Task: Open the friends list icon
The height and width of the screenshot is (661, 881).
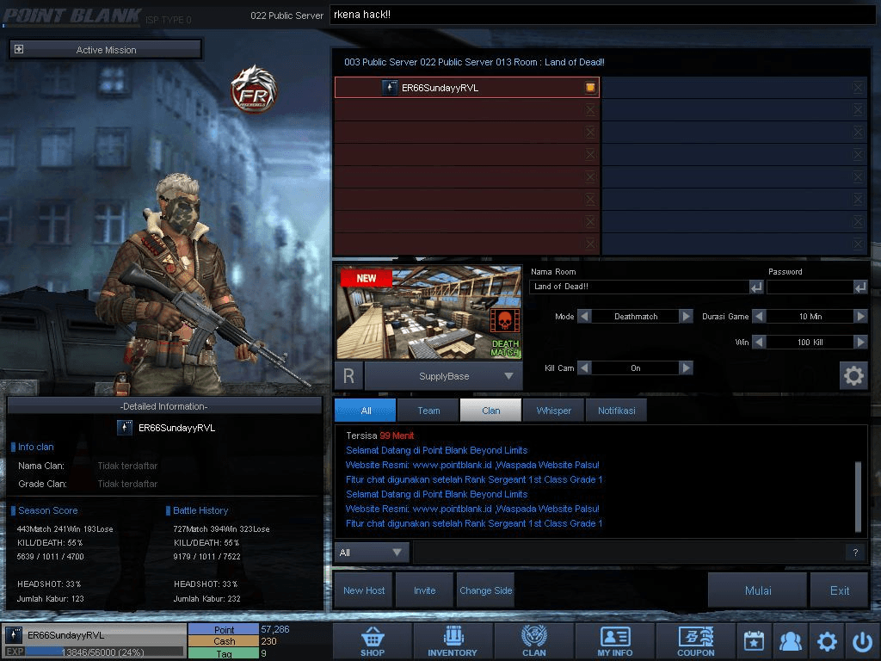Action: (x=791, y=641)
